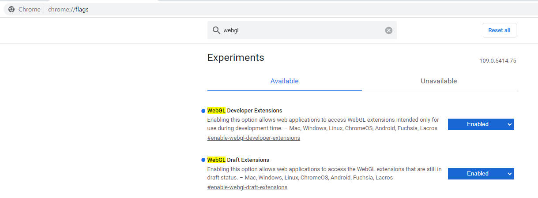Click the Experiments heading
Screen dimensions: 538x198
pos(236,58)
